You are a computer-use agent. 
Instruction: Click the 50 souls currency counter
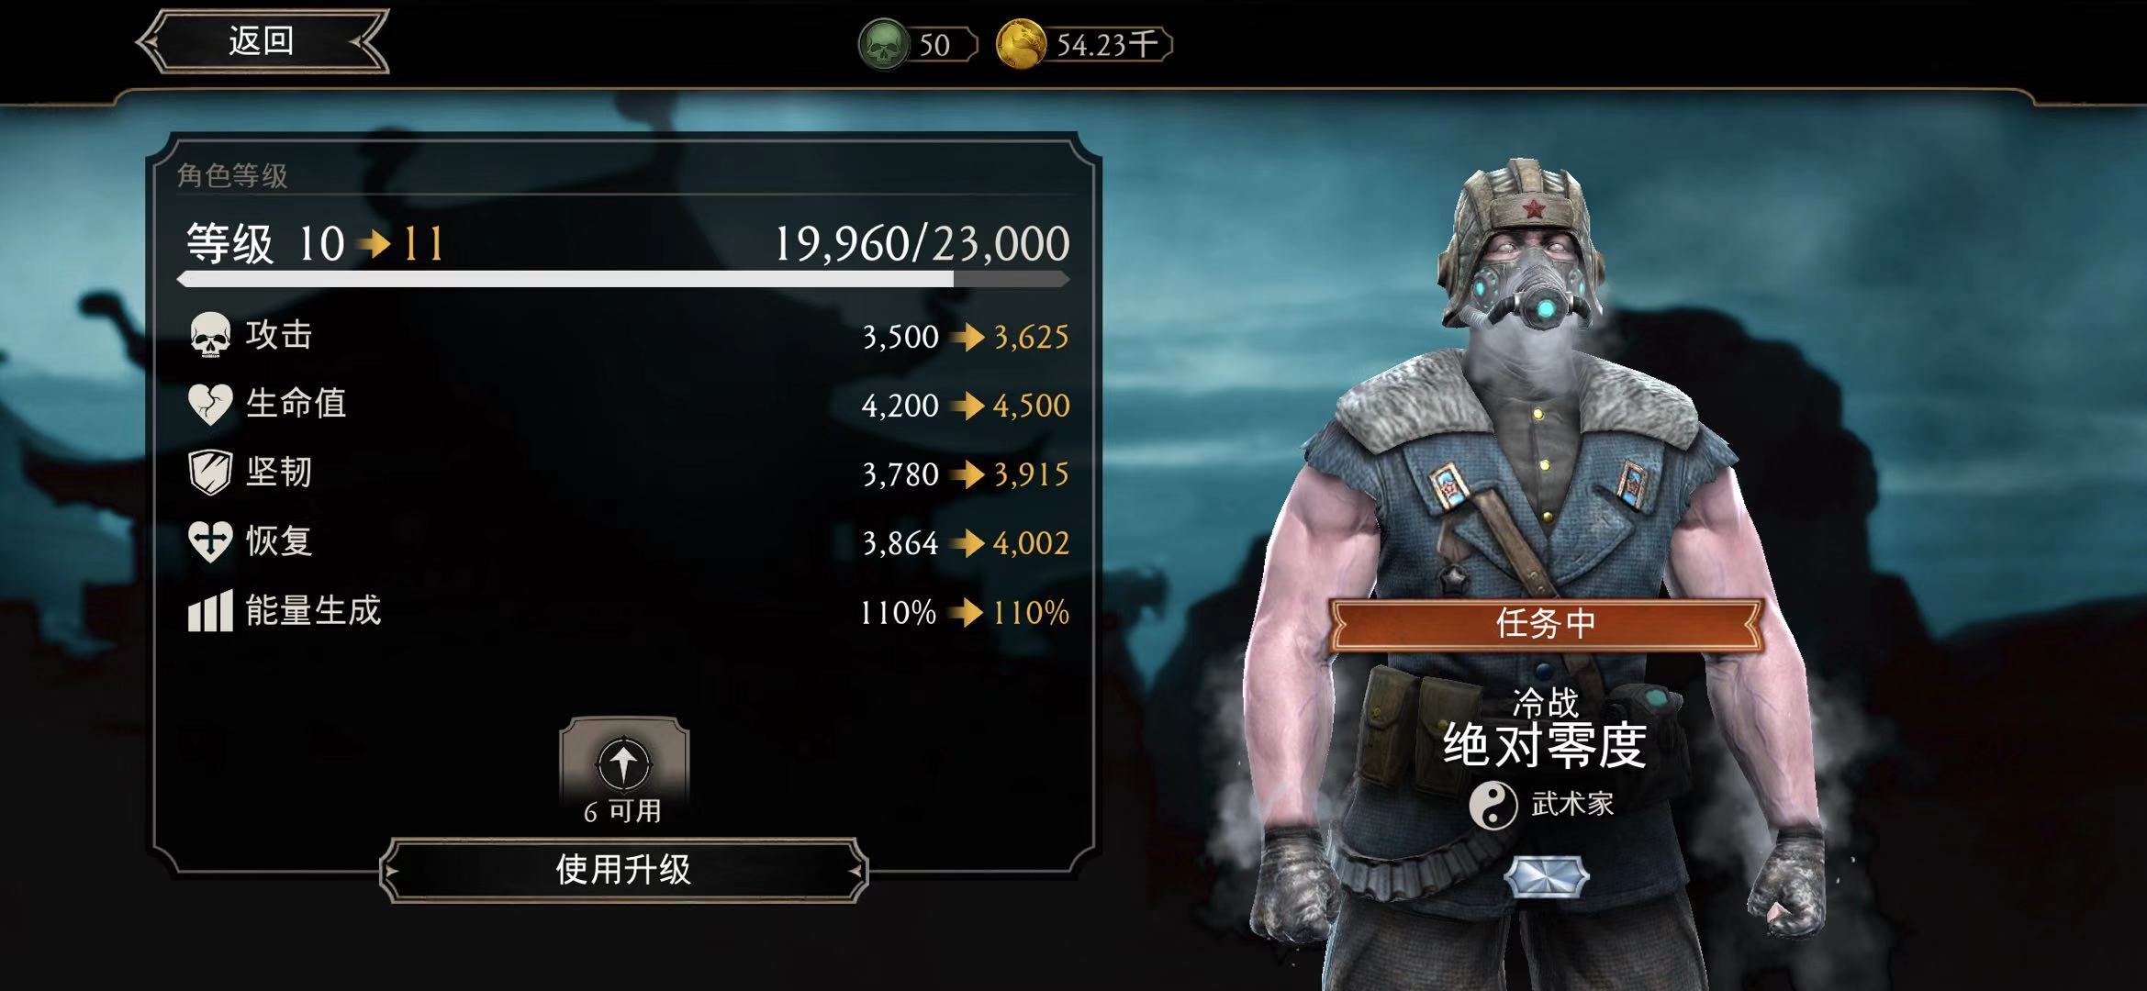coord(935,45)
